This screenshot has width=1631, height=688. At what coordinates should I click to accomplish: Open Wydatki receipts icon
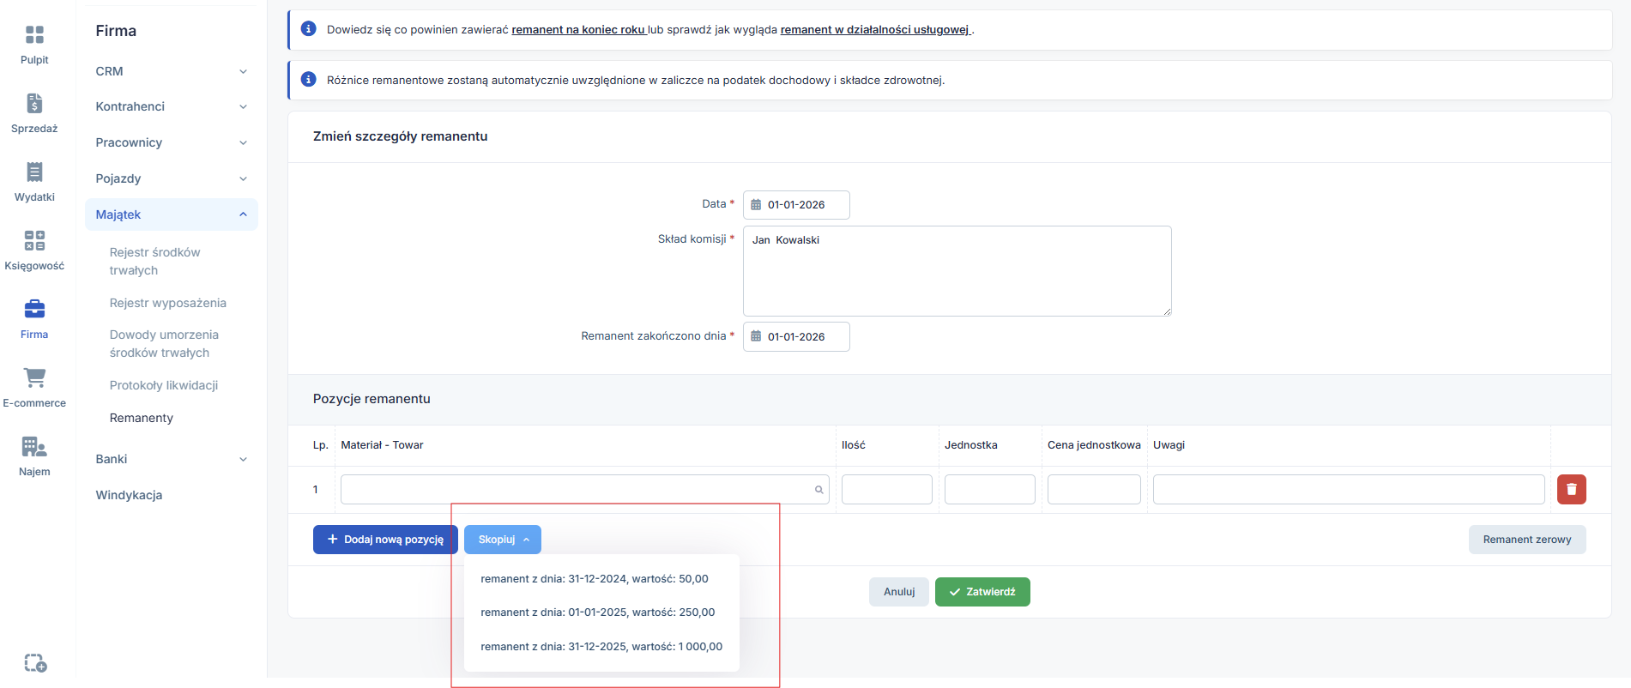34,172
